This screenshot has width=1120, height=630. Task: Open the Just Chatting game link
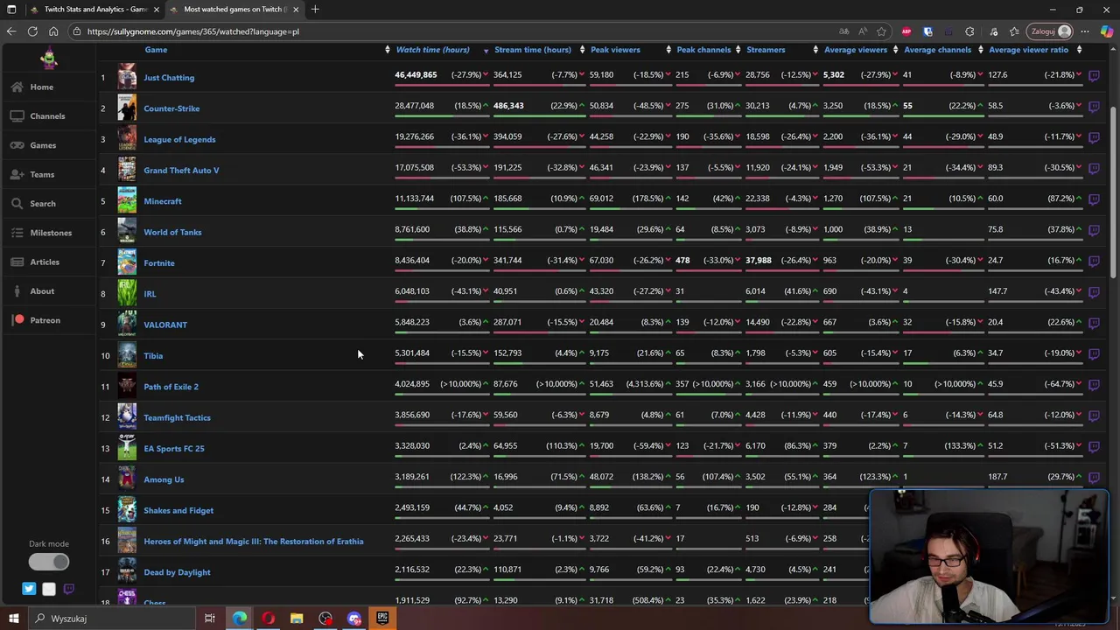(169, 77)
